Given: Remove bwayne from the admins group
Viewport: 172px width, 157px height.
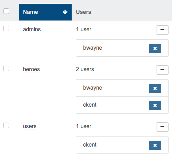Looking at the screenshot, I should [x=155, y=48].
